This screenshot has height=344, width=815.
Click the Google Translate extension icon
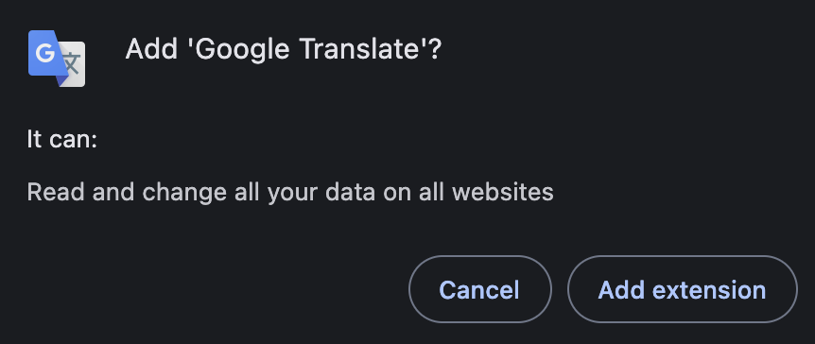pyautogui.click(x=56, y=59)
